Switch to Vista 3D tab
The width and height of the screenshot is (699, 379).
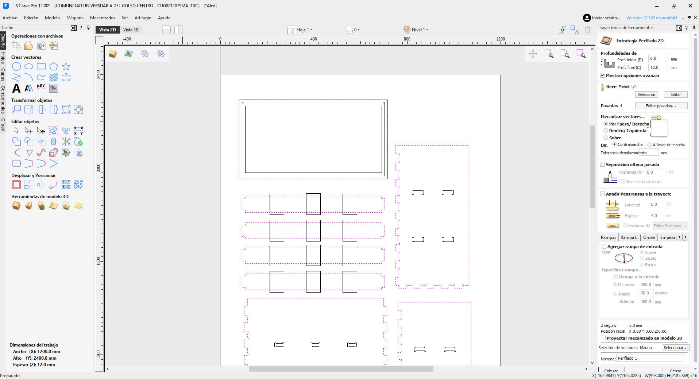pyautogui.click(x=131, y=30)
